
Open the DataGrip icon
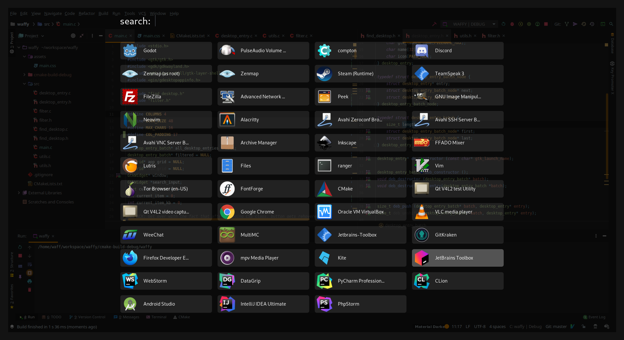click(227, 281)
